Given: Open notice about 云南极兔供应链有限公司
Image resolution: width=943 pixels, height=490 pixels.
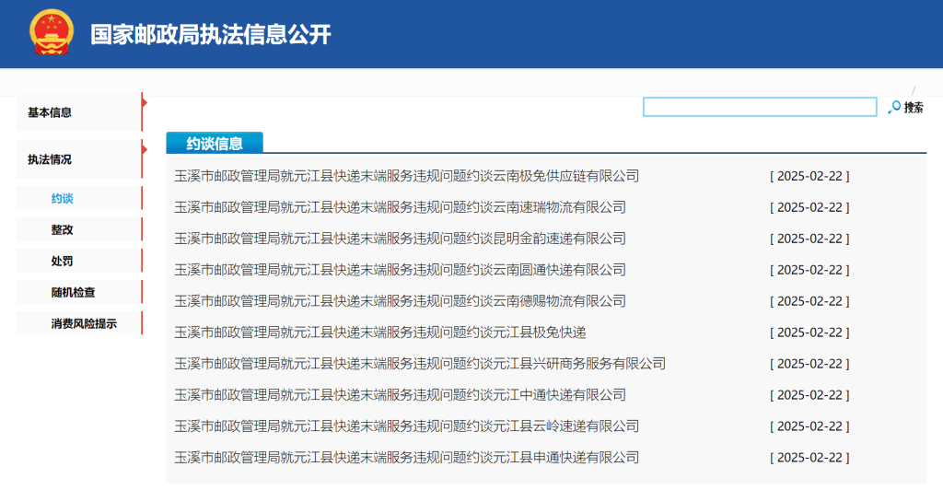Looking at the screenshot, I should point(406,176).
